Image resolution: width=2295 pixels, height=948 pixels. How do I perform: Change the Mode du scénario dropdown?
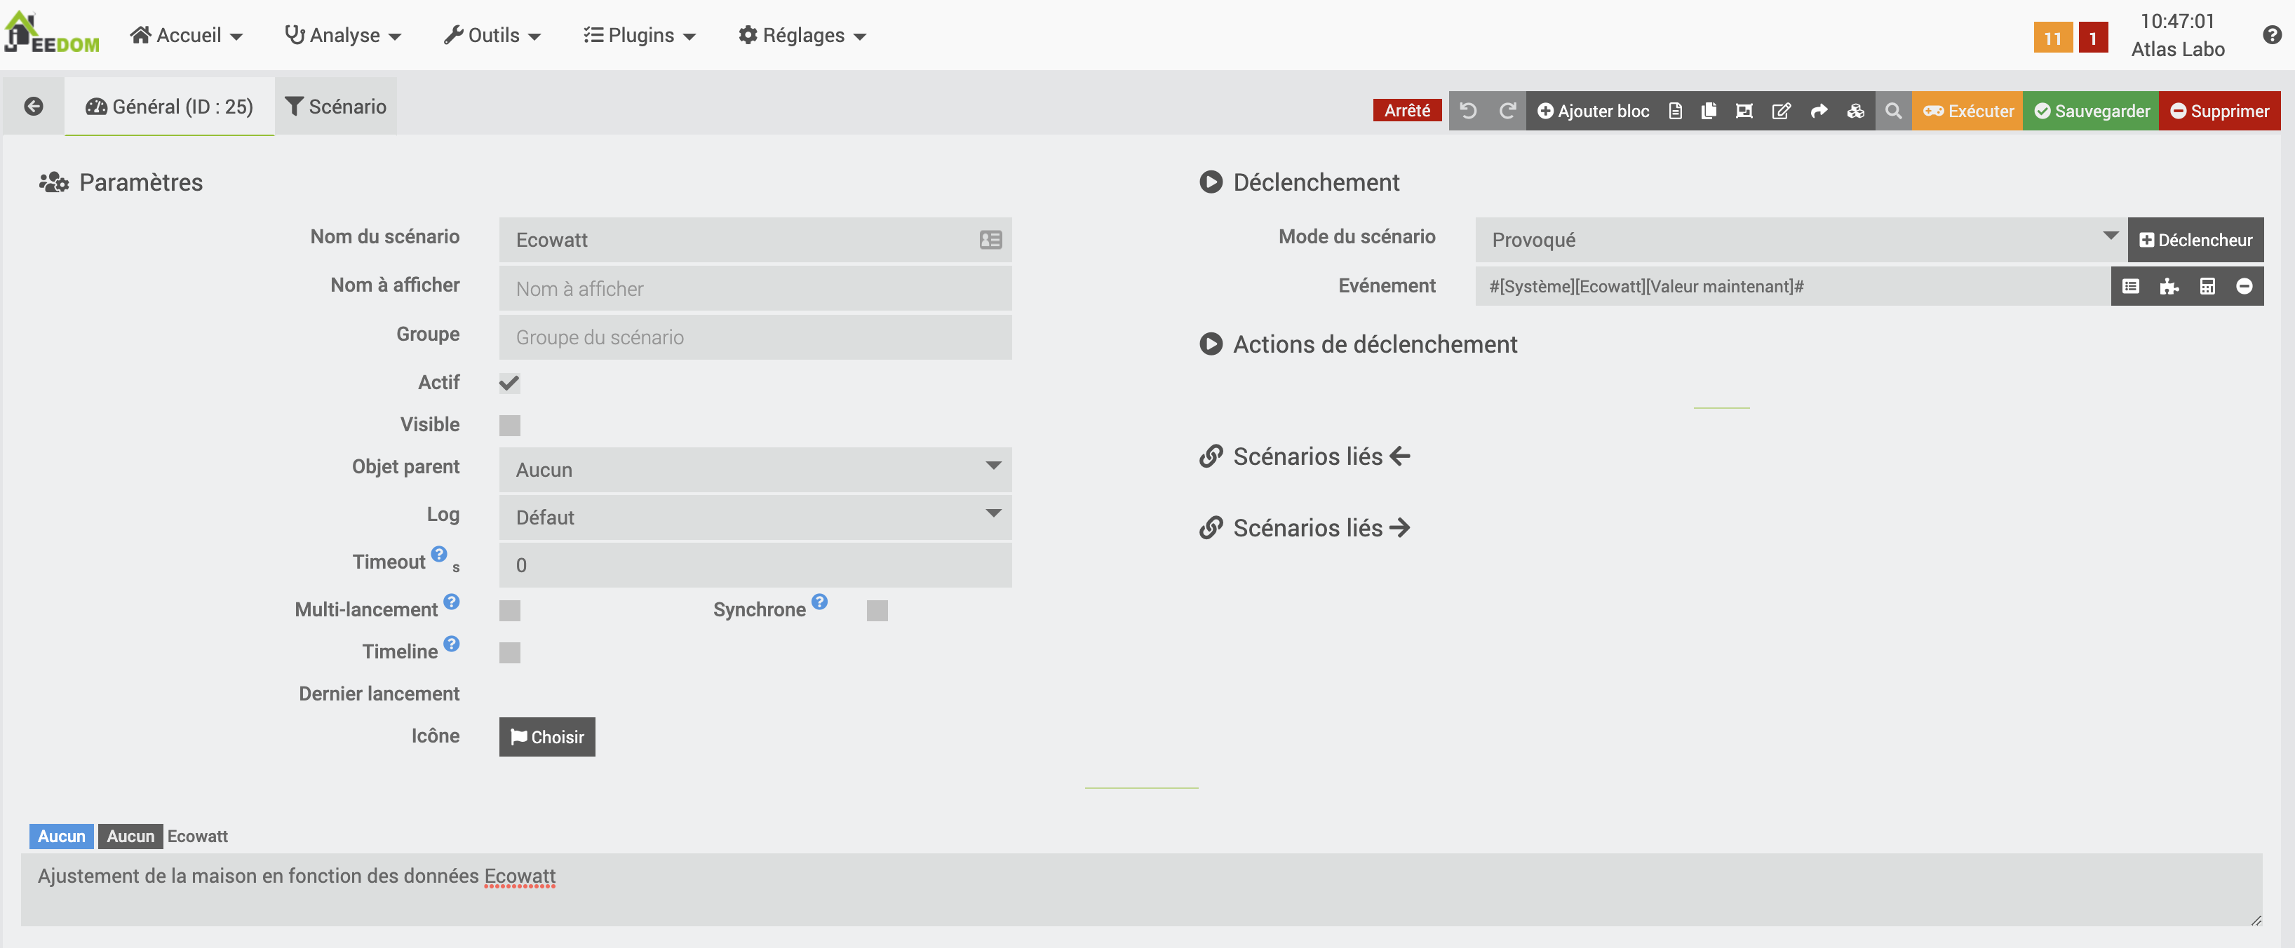point(1801,240)
